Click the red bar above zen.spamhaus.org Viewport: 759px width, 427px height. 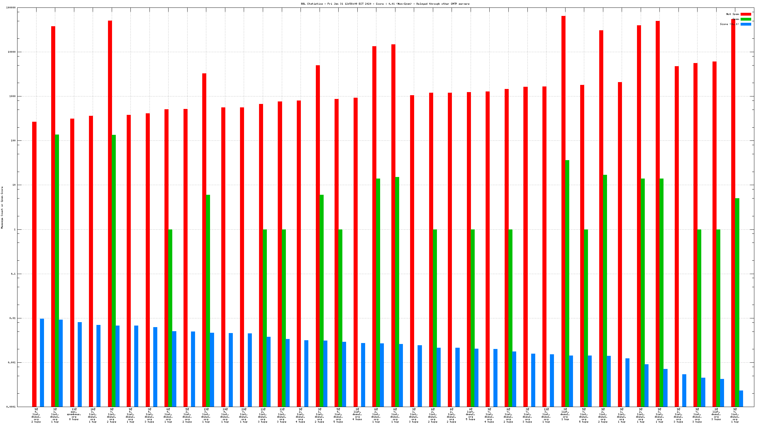pos(72,262)
